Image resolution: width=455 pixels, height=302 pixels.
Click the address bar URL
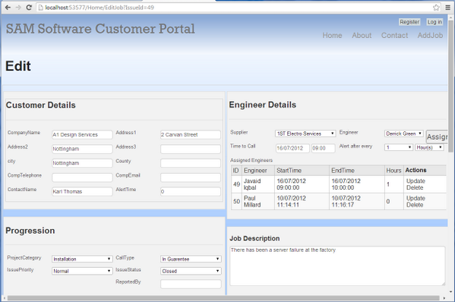point(100,8)
